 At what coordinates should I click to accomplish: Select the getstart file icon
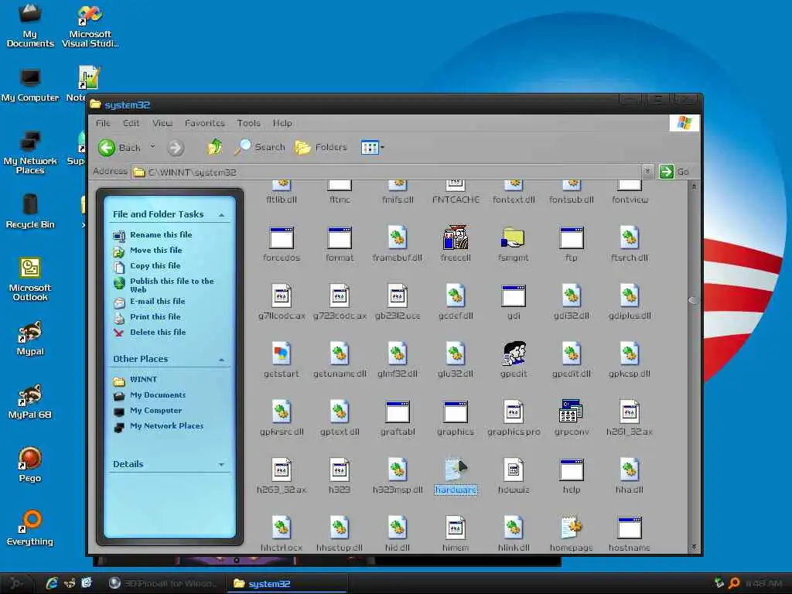[x=282, y=353]
